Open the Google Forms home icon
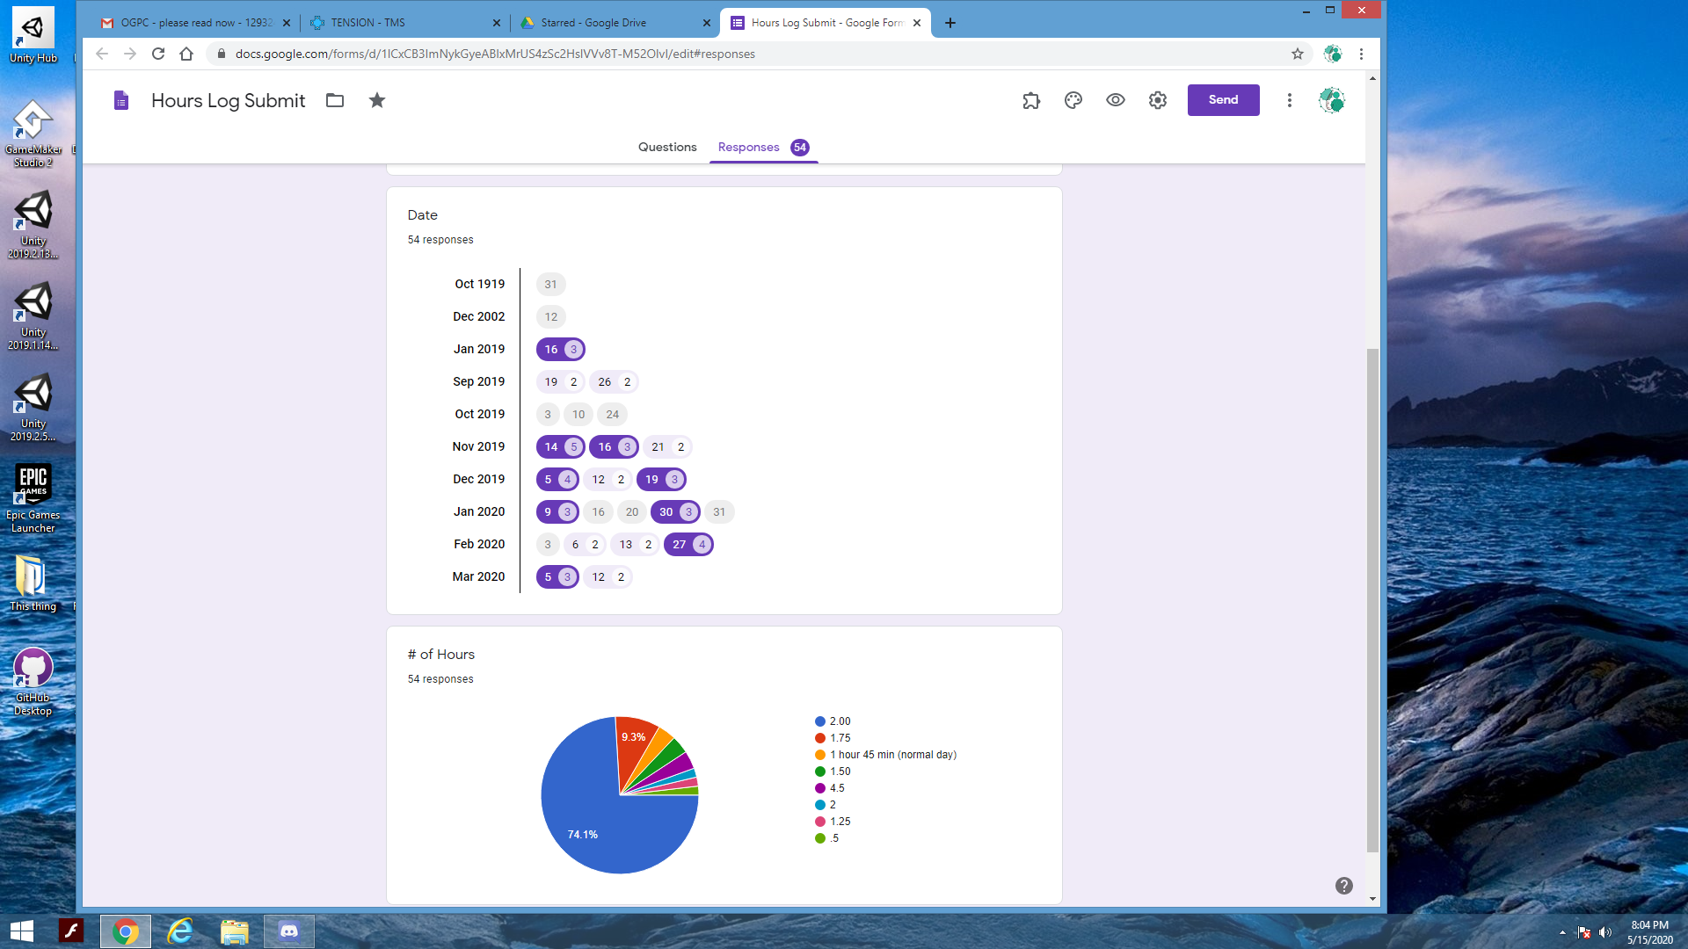Viewport: 1688px width, 949px height. point(121,100)
